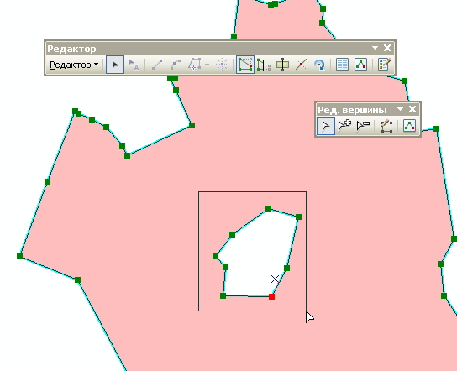The width and height of the screenshot is (457, 371).
Task: Click the red selected vertex
Action: point(271,296)
